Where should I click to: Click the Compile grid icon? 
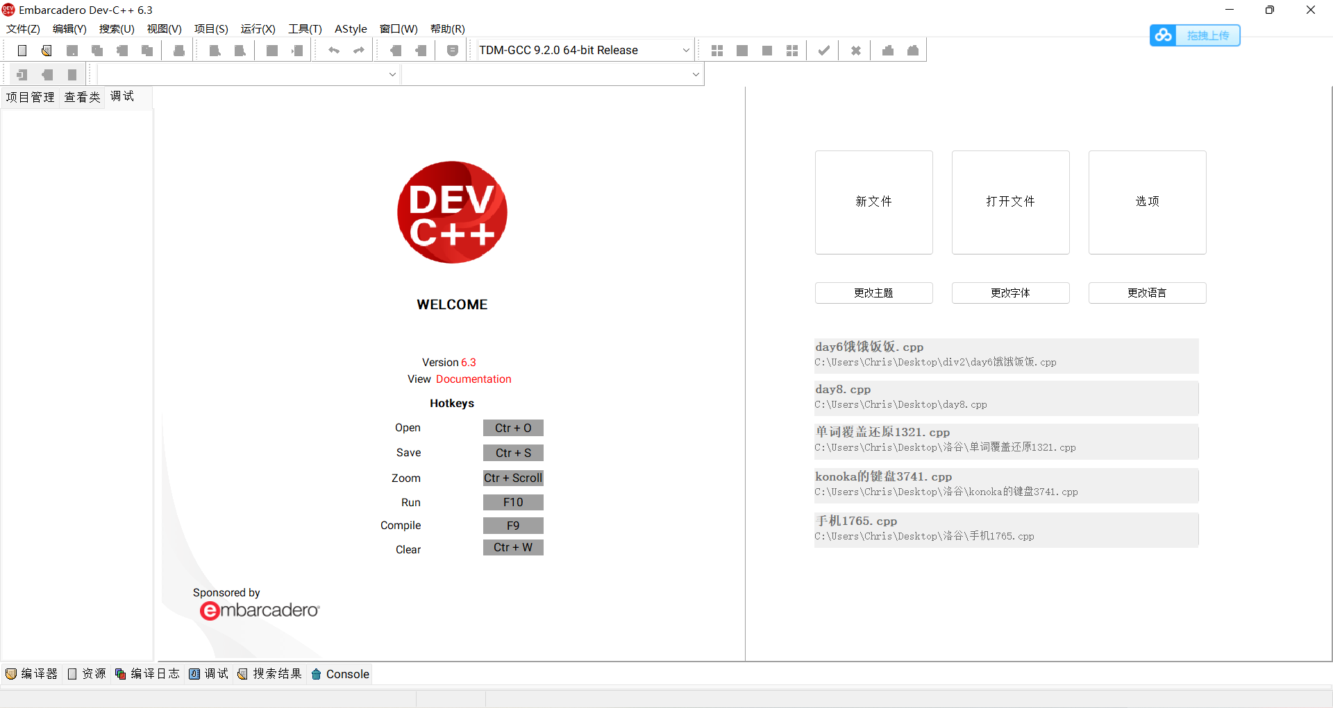click(x=717, y=51)
